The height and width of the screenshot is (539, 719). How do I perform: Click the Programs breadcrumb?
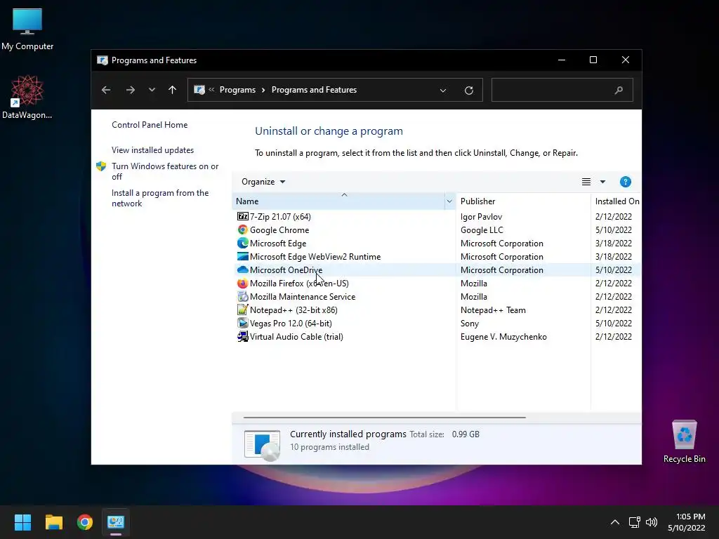[237, 90]
